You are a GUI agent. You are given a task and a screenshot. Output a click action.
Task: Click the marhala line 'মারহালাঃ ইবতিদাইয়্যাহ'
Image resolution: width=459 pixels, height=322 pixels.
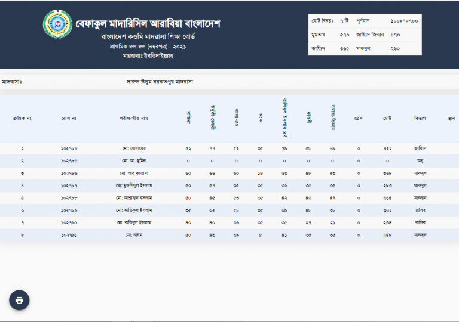(148, 56)
